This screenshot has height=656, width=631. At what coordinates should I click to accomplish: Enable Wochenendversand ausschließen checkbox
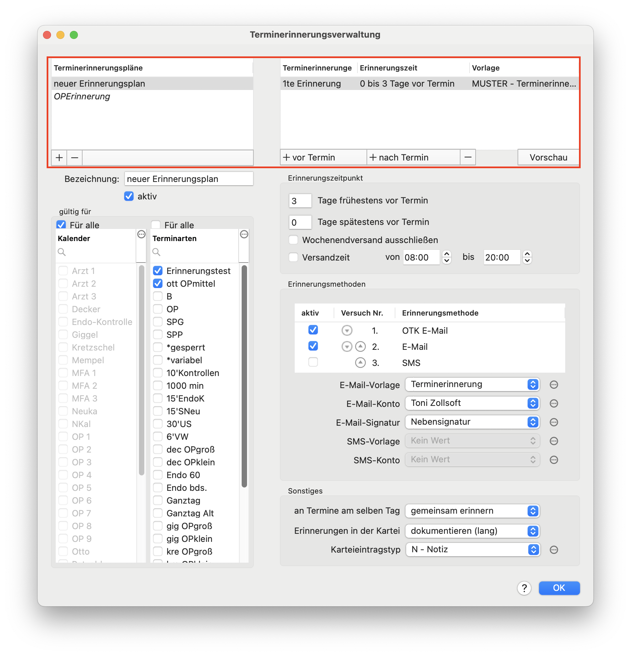(293, 240)
